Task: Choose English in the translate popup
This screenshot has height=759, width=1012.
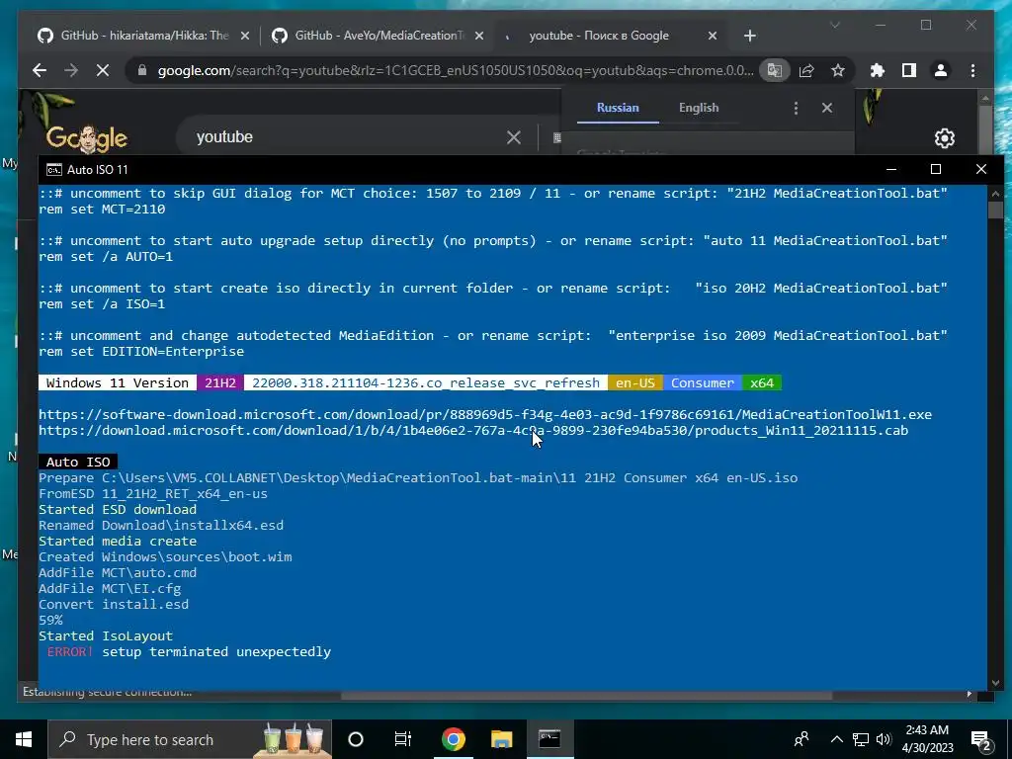Action: 699,108
